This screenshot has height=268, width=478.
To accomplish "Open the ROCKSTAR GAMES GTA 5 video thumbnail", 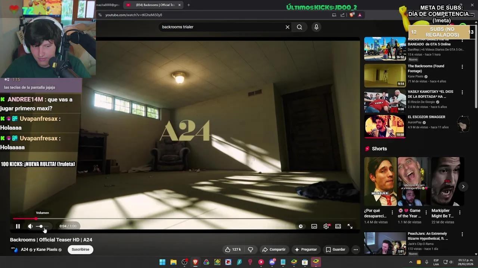I will point(385,48).
